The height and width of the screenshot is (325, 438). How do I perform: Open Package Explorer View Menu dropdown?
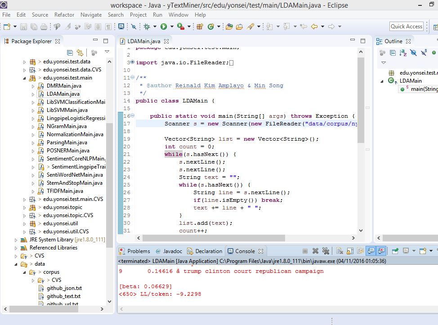107,52
